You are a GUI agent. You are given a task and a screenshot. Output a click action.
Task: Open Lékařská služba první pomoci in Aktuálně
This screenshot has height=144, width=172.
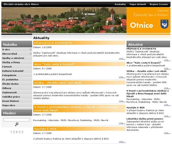coord(144,118)
